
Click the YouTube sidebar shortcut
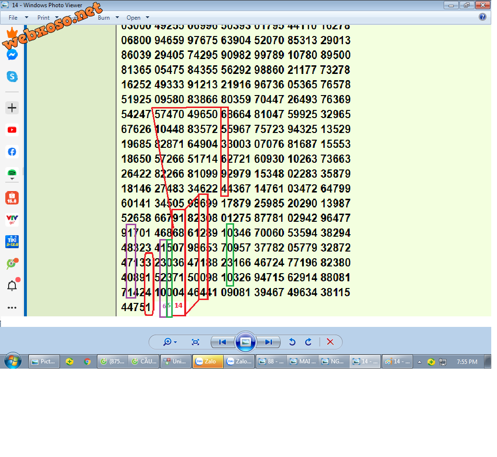(x=12, y=130)
